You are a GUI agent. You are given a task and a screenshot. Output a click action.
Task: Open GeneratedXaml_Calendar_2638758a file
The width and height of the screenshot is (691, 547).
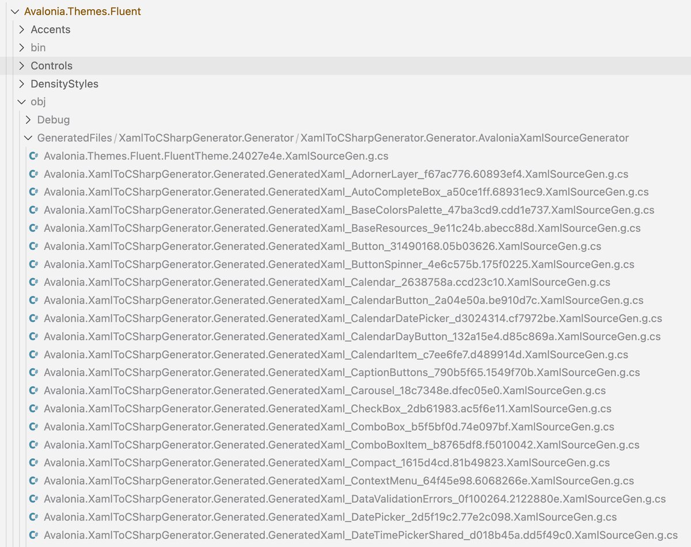coord(327,282)
